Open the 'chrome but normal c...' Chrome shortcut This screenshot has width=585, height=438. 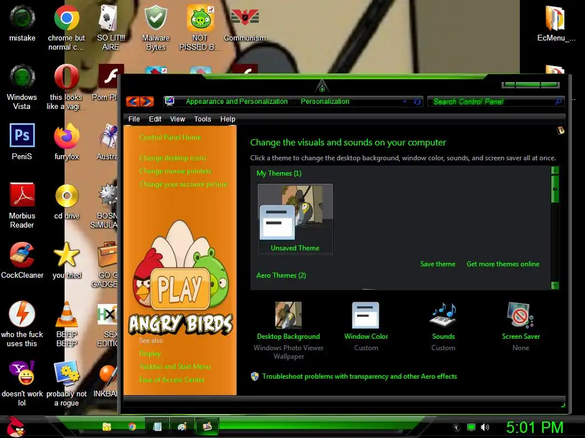point(66,27)
